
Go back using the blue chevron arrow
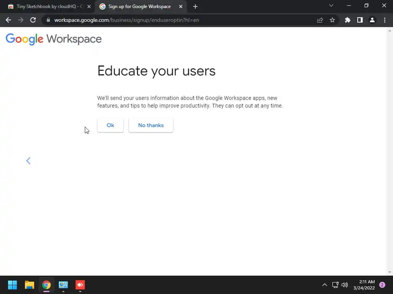[x=28, y=161]
